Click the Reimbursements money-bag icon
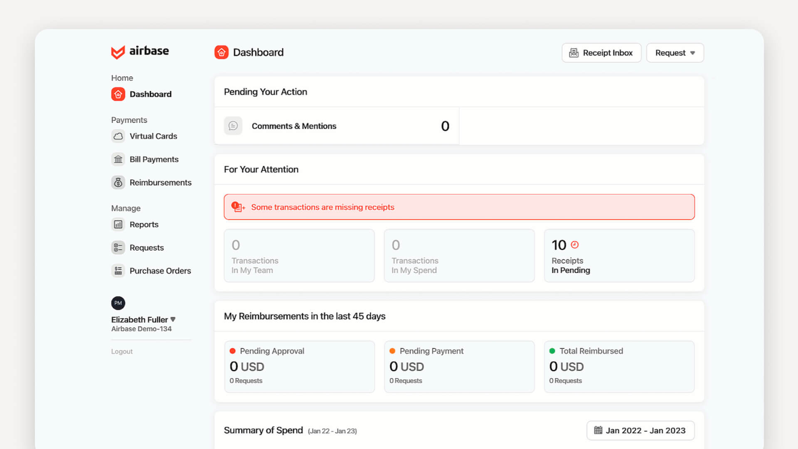The image size is (798, 449). [x=118, y=182]
